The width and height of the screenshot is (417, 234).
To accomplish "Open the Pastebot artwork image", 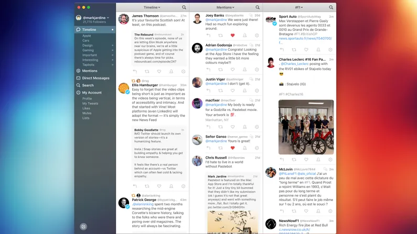I will (x=233, y=222).
